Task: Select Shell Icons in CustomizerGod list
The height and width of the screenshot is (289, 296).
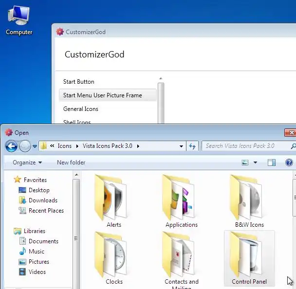Action: click(x=77, y=122)
